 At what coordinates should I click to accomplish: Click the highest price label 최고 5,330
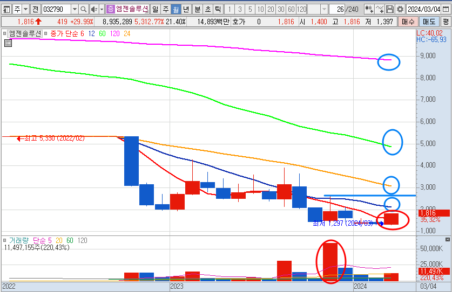[54, 138]
